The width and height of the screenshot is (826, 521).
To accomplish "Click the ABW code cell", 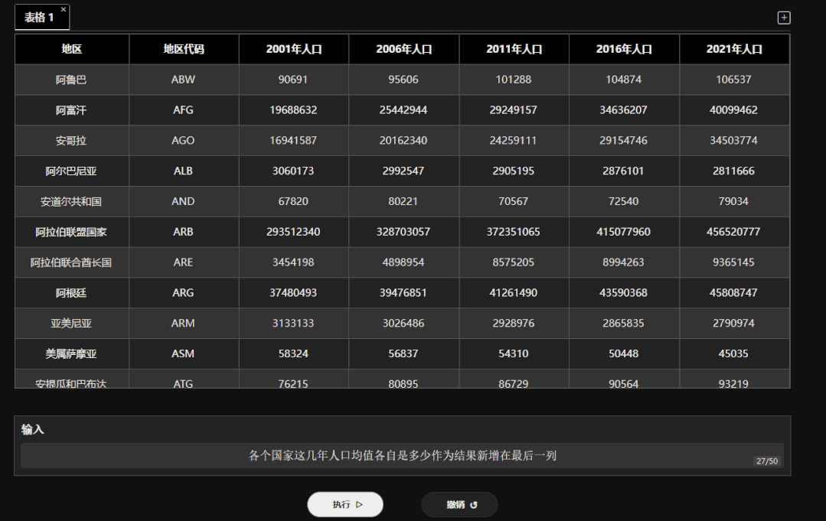I will [x=184, y=80].
